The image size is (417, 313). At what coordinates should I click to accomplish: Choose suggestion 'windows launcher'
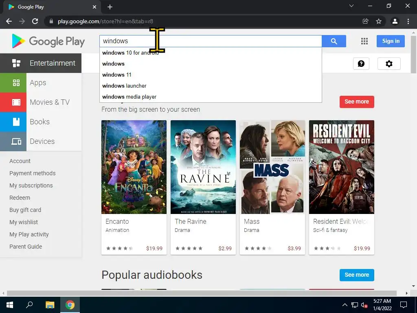tap(211, 86)
